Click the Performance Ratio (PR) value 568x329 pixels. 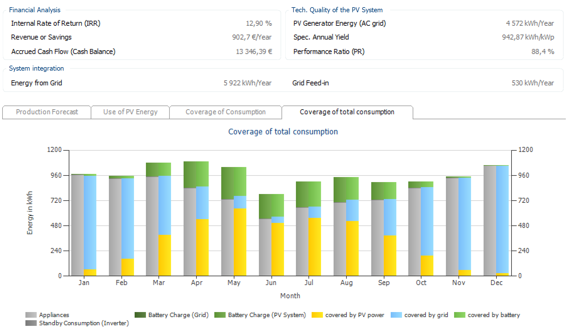(542, 52)
